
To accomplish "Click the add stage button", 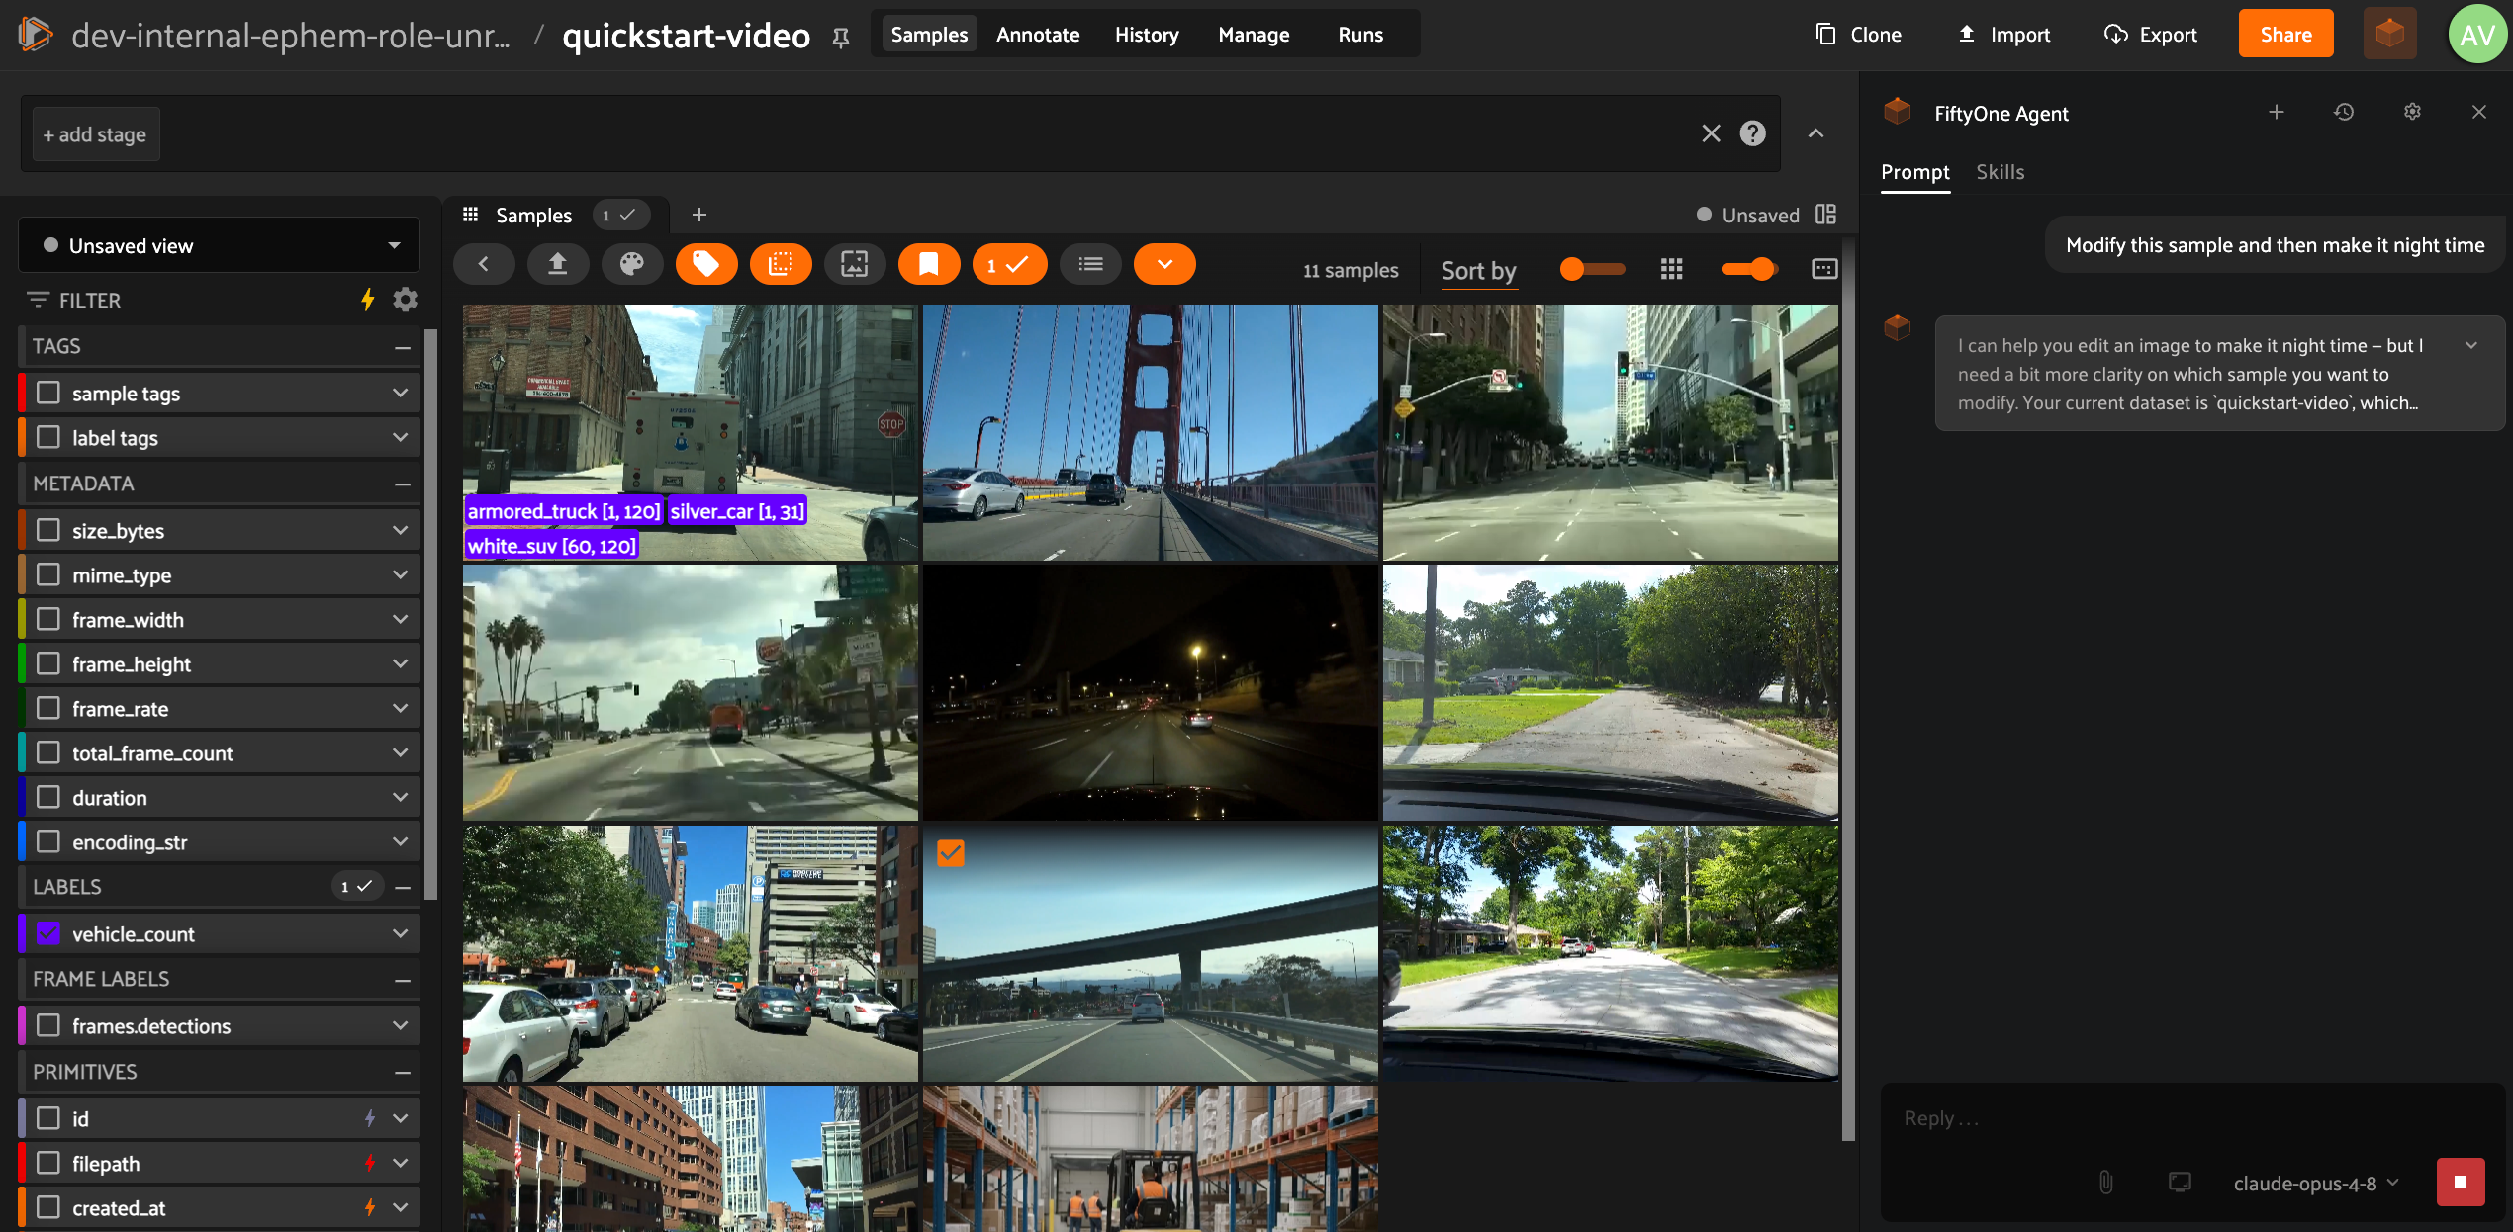I will (96, 134).
